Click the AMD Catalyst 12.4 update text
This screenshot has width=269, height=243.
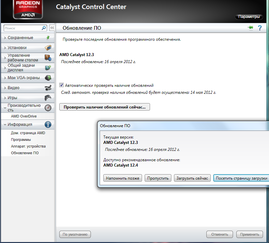pos(121,165)
